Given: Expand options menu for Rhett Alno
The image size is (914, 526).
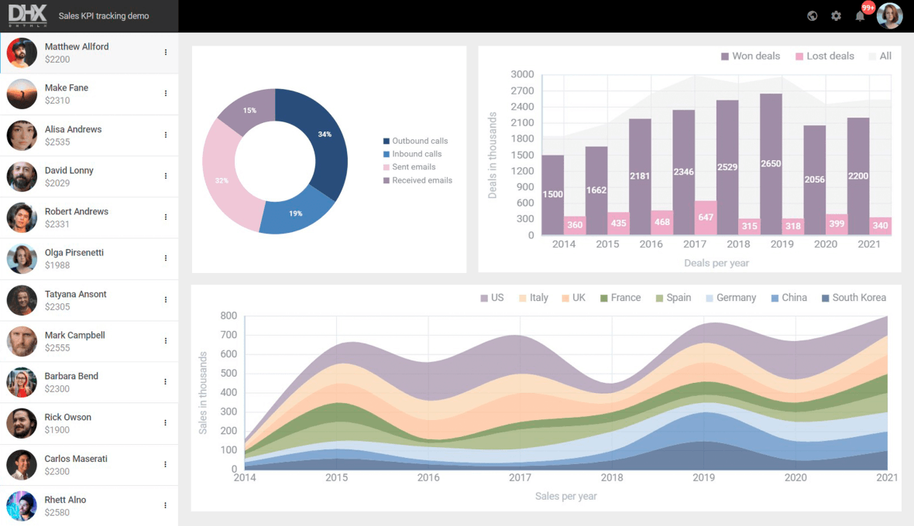Looking at the screenshot, I should point(166,505).
